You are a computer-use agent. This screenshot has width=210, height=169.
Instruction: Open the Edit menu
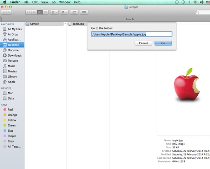click(35, 2)
